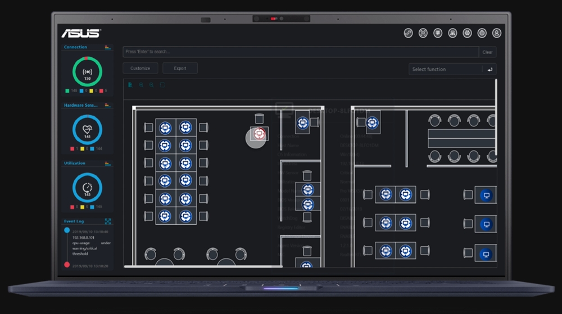This screenshot has height=314, width=562.
Task: Clear the search field with Clear button
Action: [487, 52]
